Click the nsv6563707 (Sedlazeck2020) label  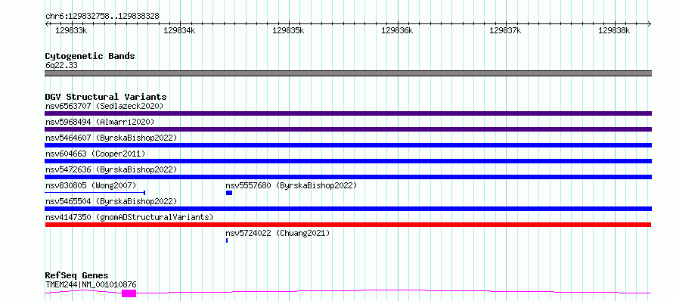(104, 106)
